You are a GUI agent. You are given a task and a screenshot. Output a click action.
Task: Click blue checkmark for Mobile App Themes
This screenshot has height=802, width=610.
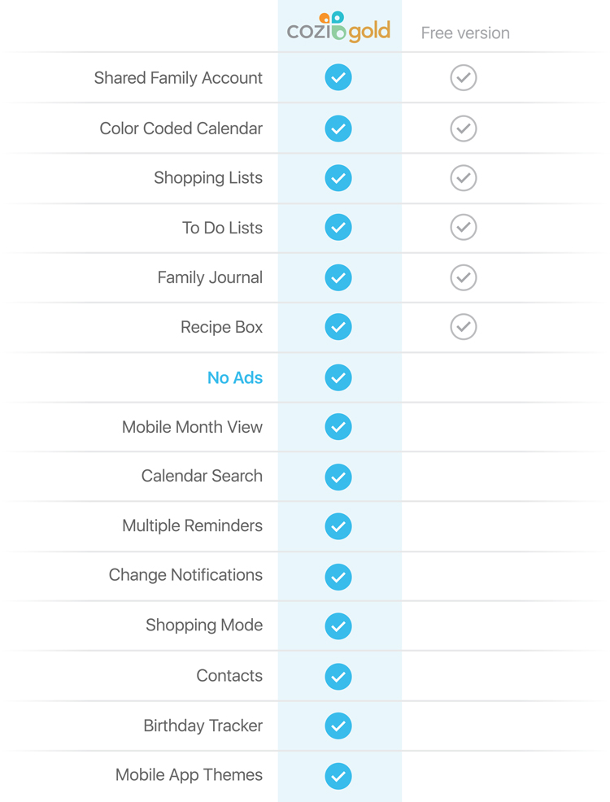coord(338,776)
